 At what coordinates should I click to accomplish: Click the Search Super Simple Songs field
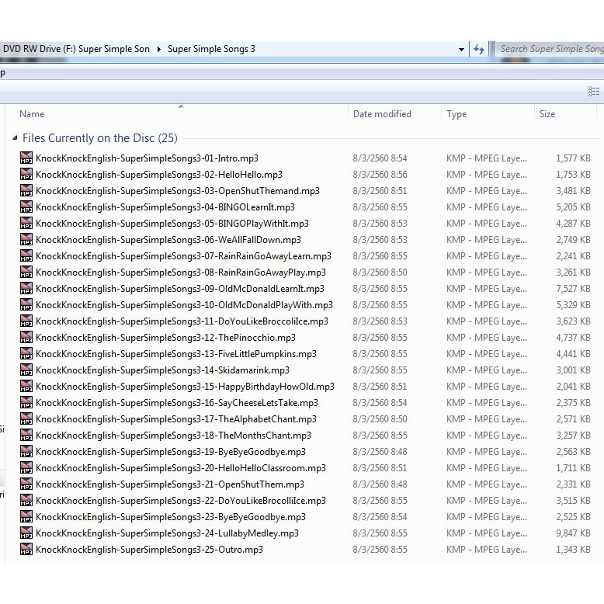(x=550, y=49)
